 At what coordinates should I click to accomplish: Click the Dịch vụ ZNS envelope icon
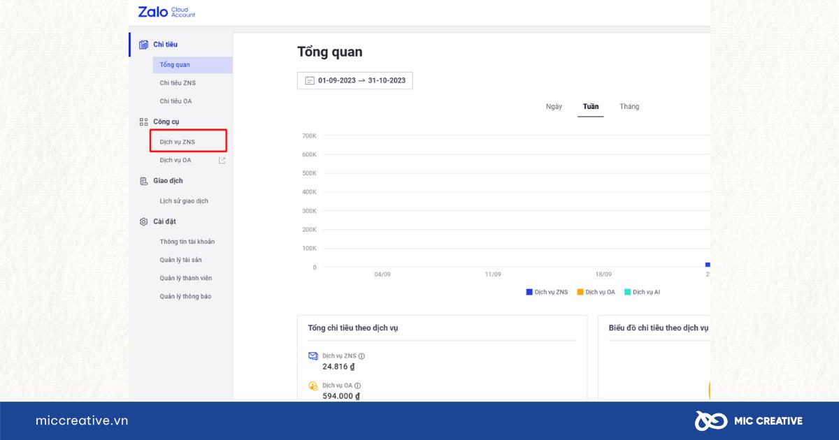[313, 356]
